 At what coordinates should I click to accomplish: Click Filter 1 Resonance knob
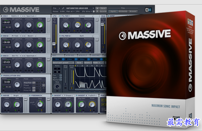(88, 25)
